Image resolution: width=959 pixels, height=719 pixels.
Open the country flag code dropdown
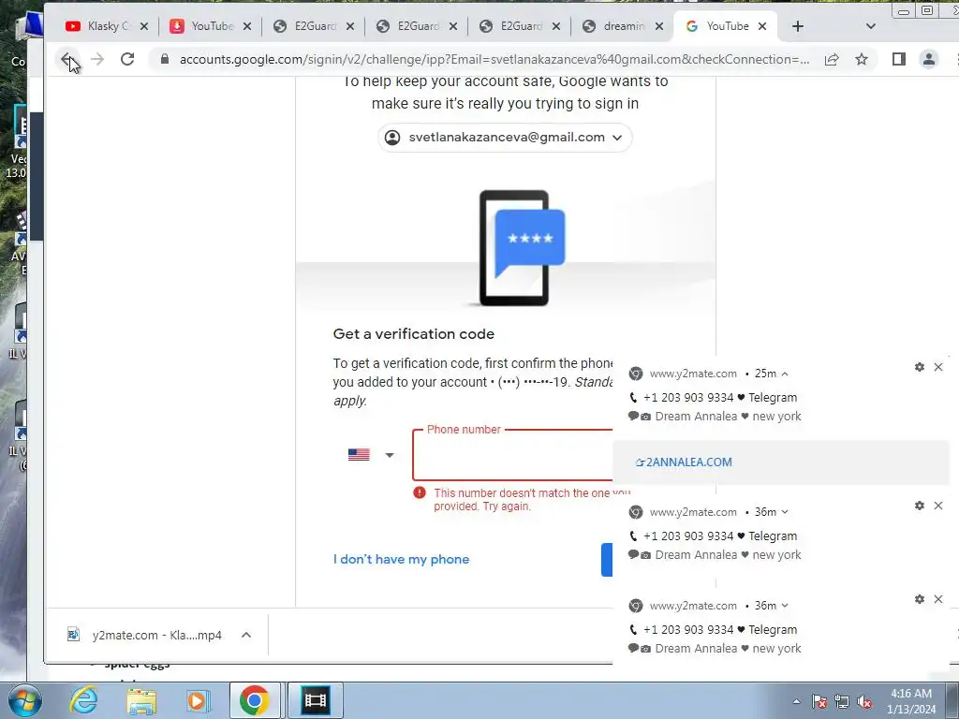click(x=371, y=455)
